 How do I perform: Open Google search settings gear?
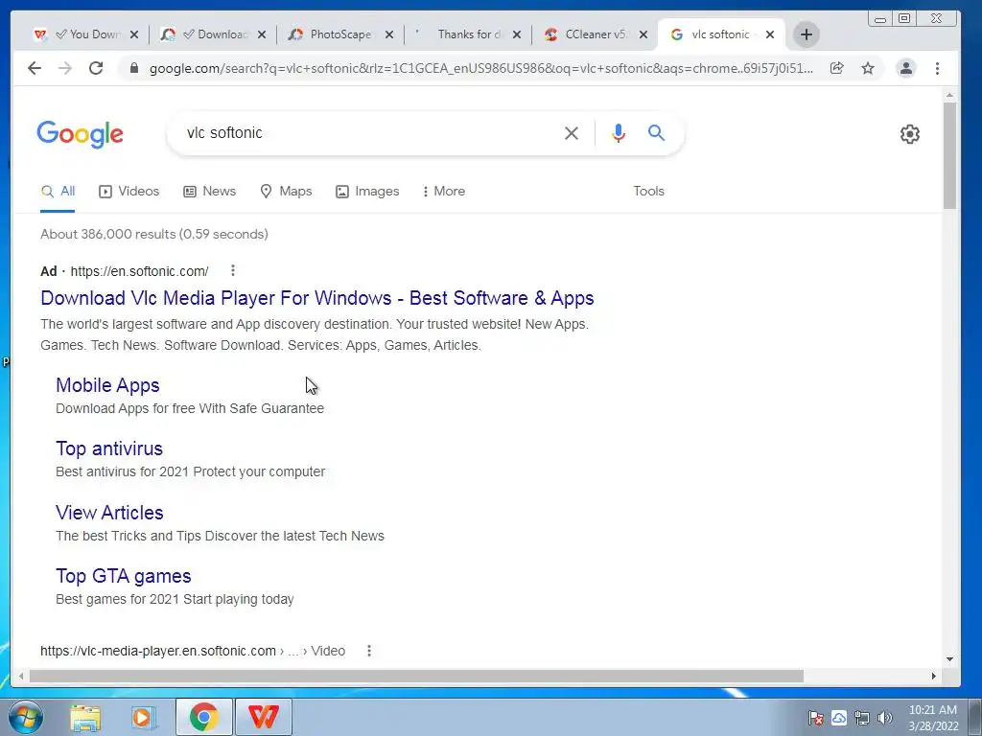[x=909, y=134]
